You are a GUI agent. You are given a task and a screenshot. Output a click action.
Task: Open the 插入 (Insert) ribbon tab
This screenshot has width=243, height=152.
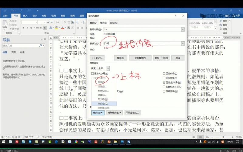coord(25,16)
